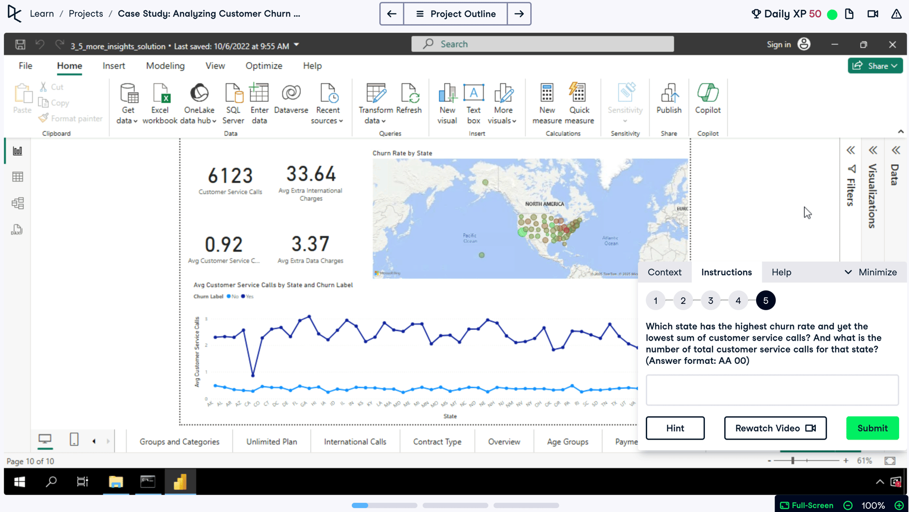The width and height of the screenshot is (909, 512).
Task: Open the Modeling ribbon tab
Action: (x=165, y=66)
